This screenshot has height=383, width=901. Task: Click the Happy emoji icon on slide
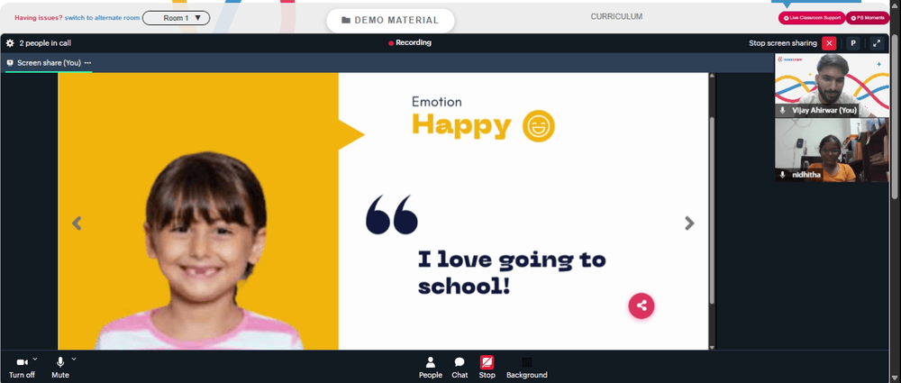pyautogui.click(x=539, y=126)
